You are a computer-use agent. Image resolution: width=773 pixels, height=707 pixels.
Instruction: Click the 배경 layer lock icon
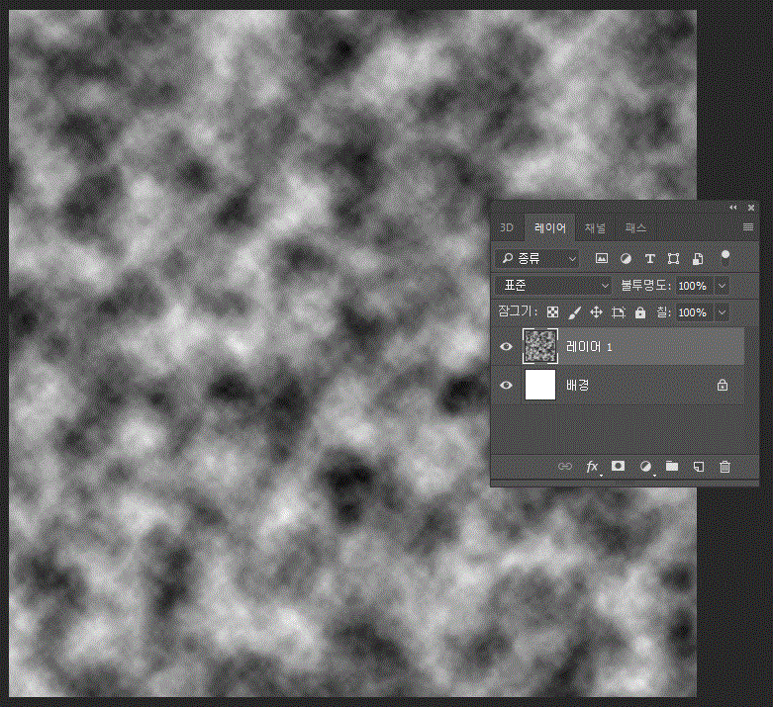pyautogui.click(x=723, y=385)
